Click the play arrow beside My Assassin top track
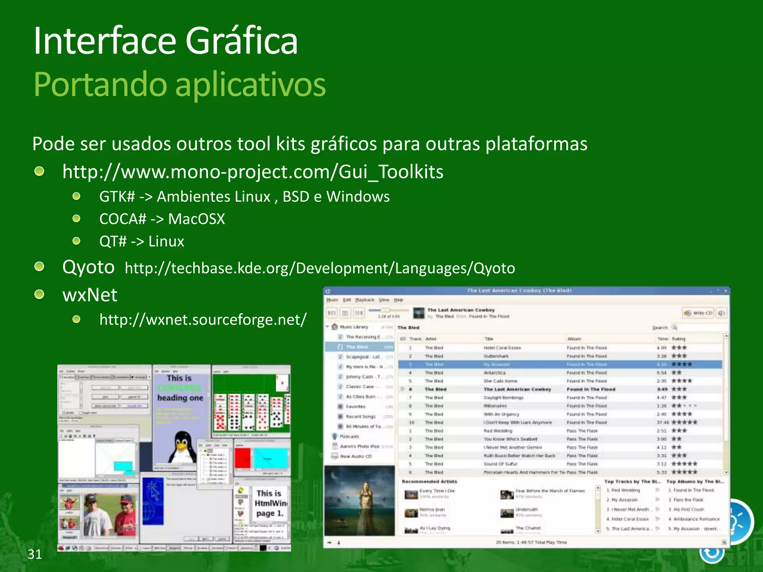 coord(658,500)
